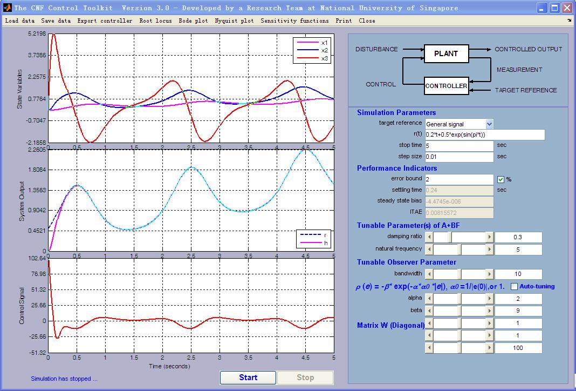Click the first Matrix W value field
The image size is (576, 391).
(518, 323)
